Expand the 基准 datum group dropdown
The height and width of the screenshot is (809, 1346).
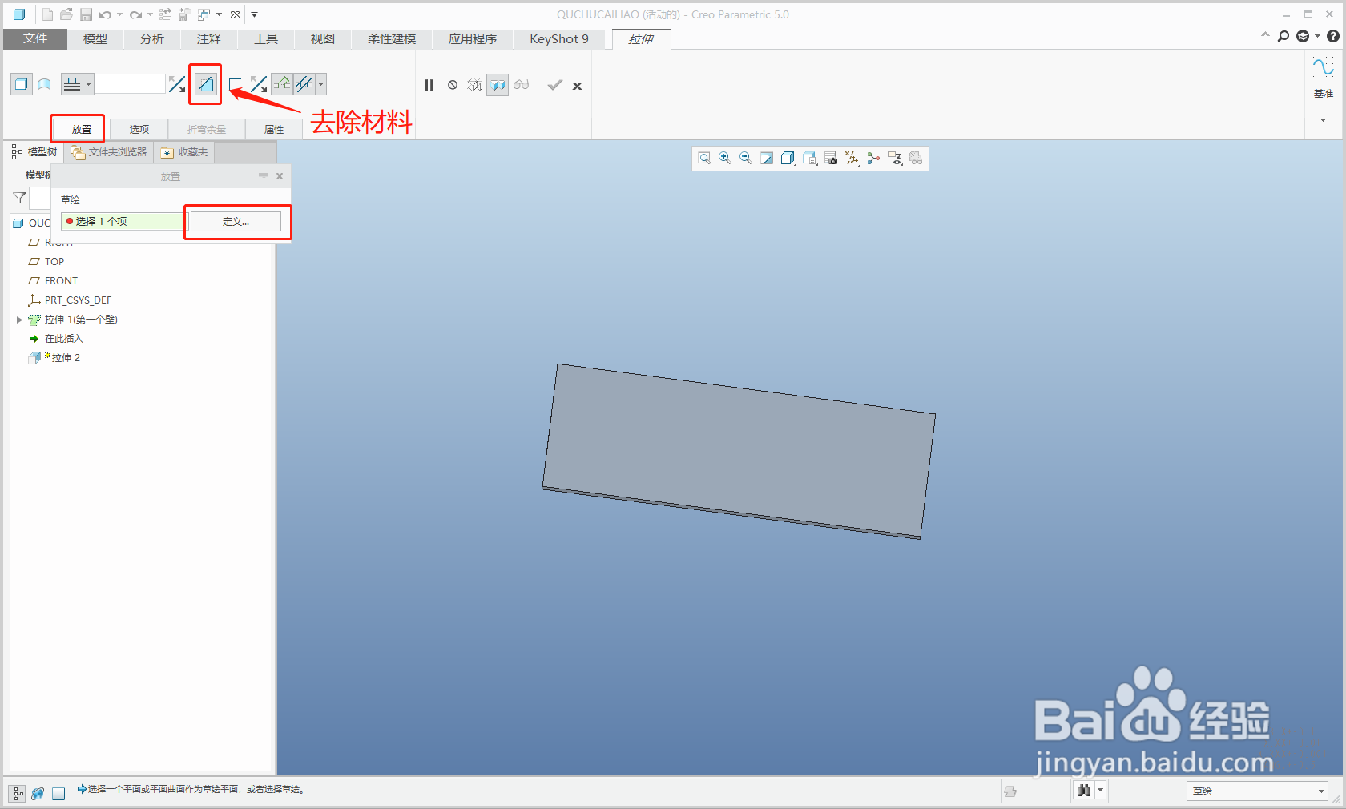click(x=1323, y=120)
